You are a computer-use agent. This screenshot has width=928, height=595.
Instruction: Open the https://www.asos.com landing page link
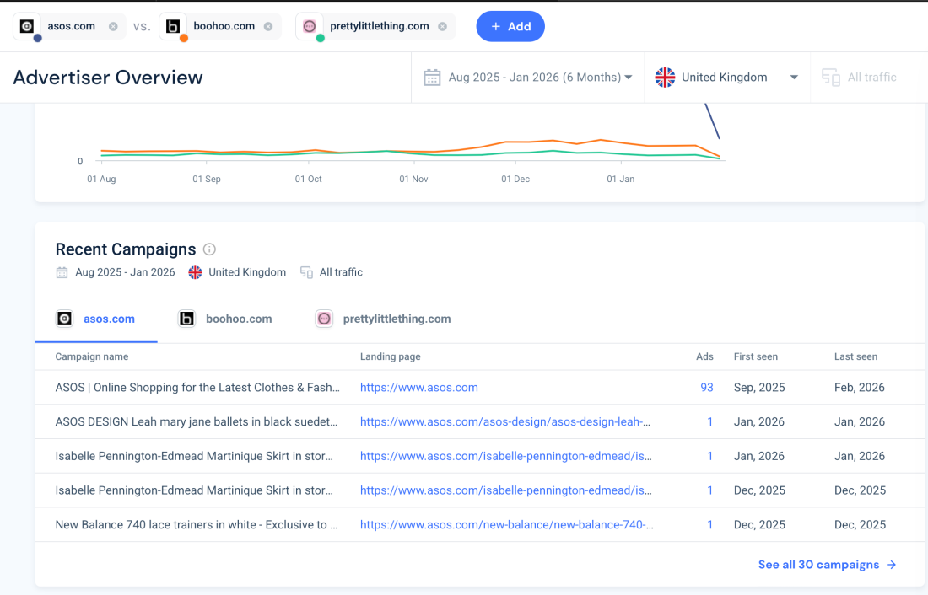tap(418, 388)
